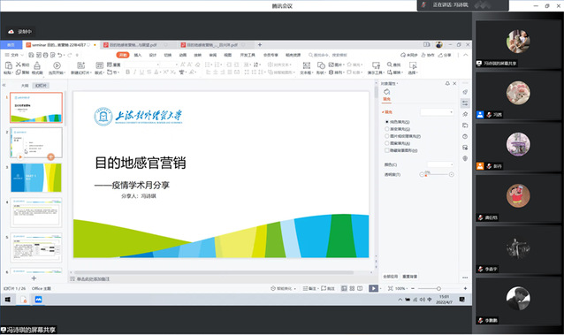Image resolution: width=564 pixels, height=335 pixels.
Task: Select picture or texture fill option
Action: [387, 136]
